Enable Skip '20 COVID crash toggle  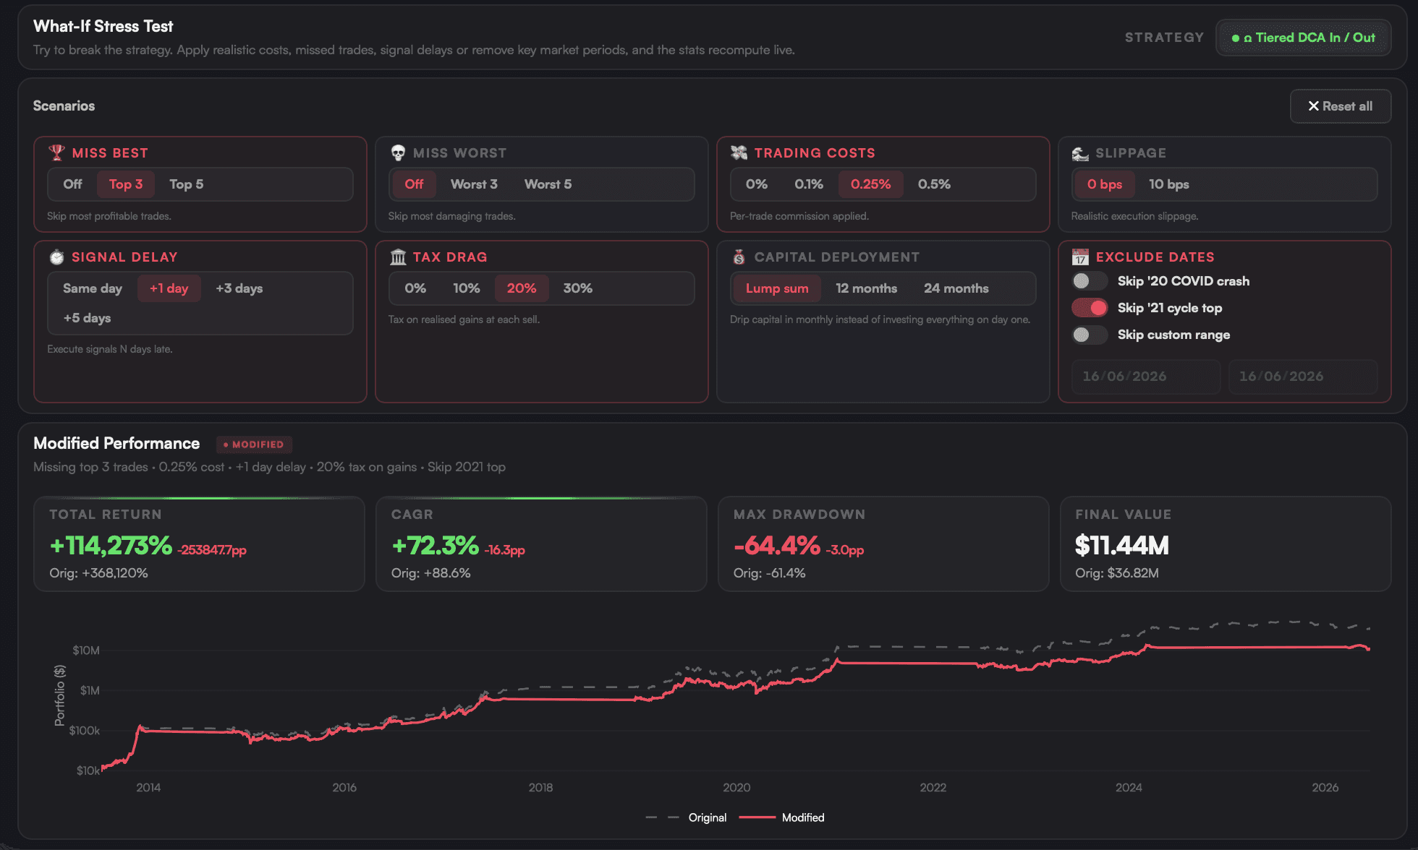coord(1090,281)
